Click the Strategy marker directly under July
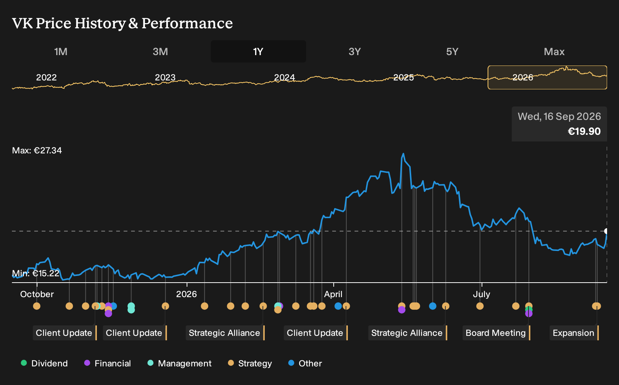This screenshot has height=385, width=619. point(480,306)
